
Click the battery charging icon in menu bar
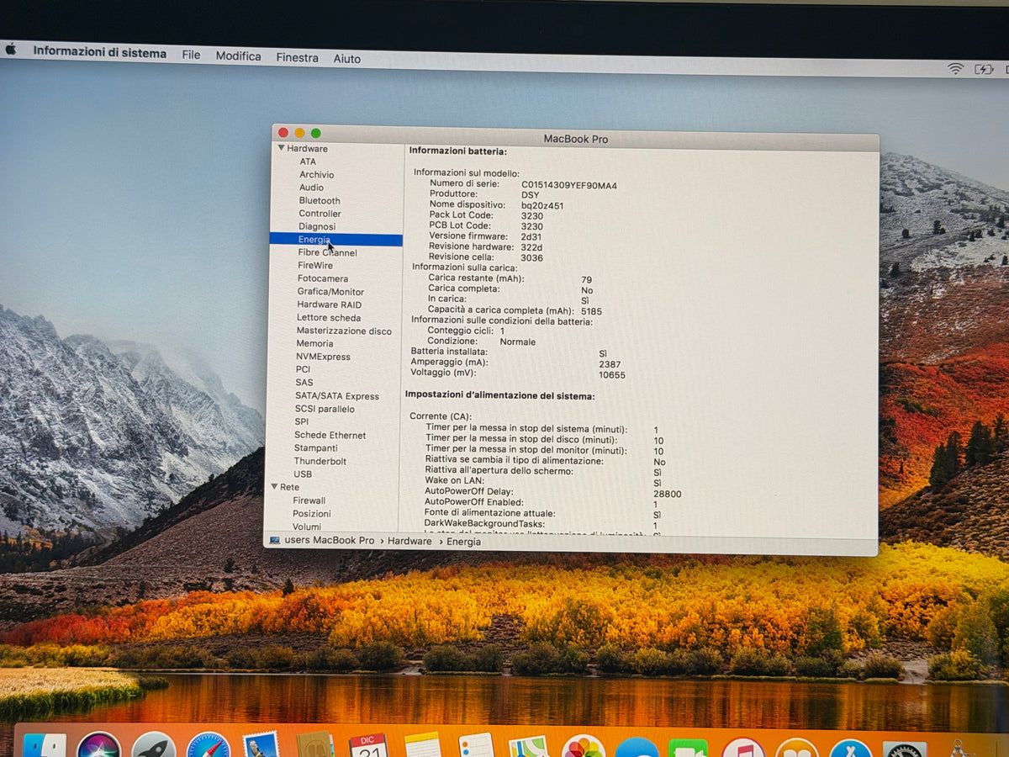click(x=984, y=70)
